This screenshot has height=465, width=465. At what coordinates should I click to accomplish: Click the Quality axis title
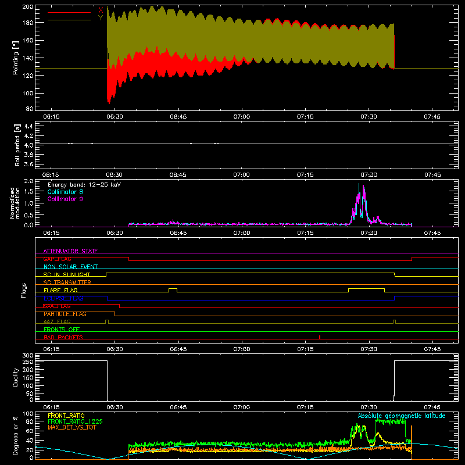click(16, 377)
